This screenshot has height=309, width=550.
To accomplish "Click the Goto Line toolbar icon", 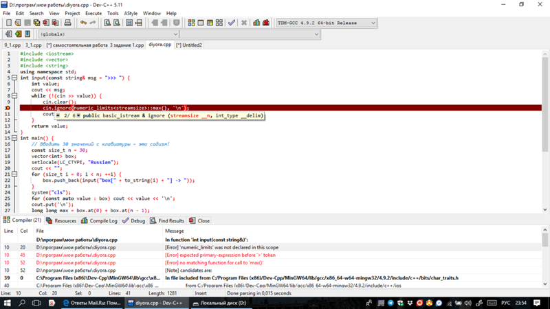I will [x=139, y=23].
